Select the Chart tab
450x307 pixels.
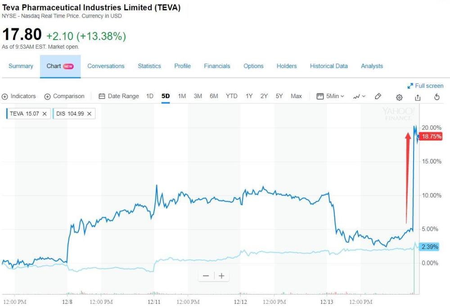60,66
